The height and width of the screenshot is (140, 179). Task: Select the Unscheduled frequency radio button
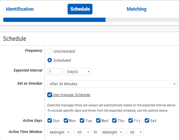(50, 51)
